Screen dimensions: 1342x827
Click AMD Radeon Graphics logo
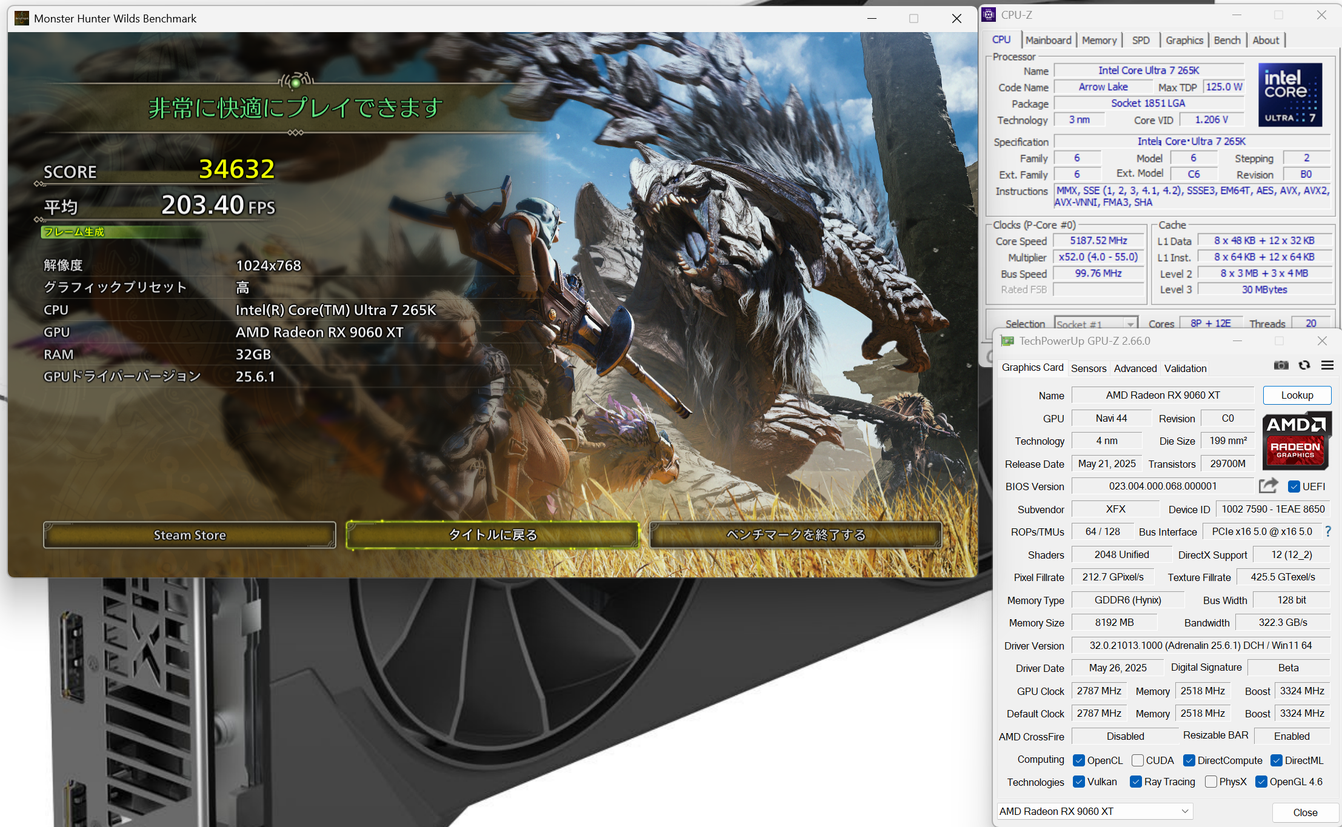point(1297,441)
